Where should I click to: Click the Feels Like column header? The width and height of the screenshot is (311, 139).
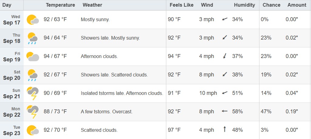point(181,5)
